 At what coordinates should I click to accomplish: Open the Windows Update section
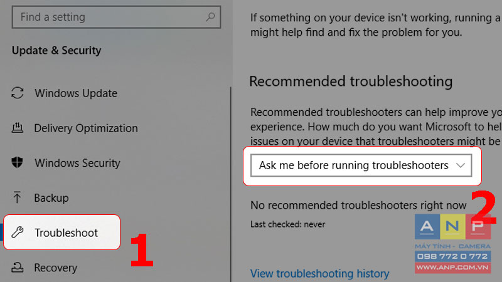tap(76, 93)
